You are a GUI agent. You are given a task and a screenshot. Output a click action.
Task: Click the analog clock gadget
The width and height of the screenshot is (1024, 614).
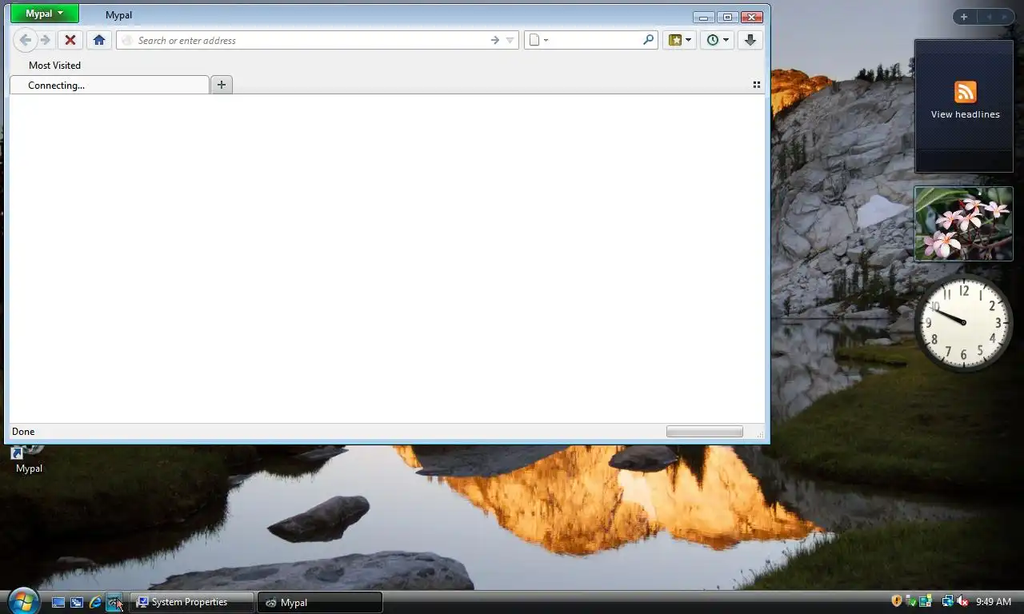coord(963,323)
